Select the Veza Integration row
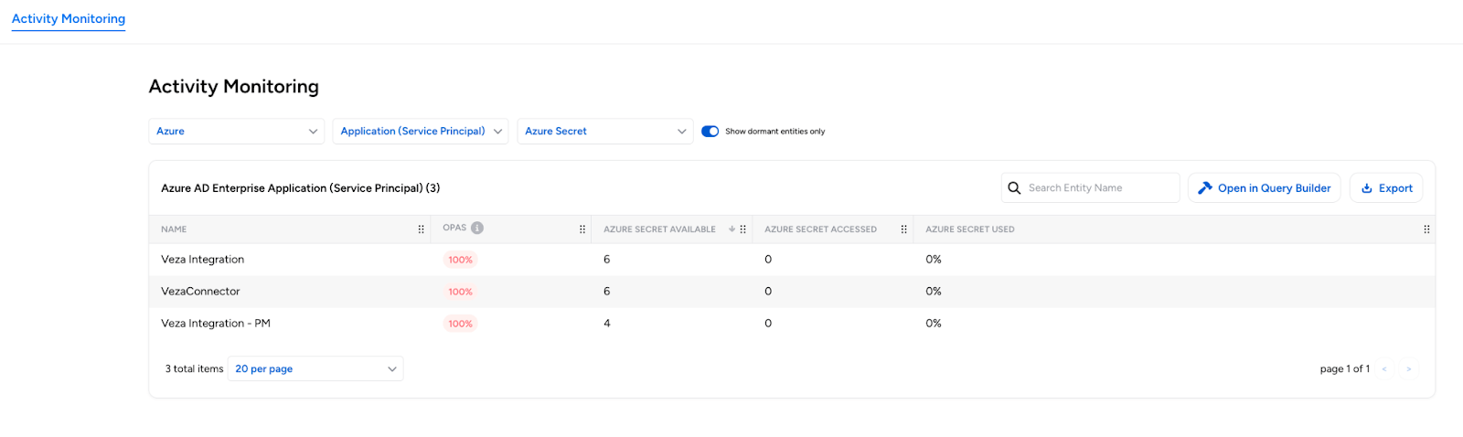The image size is (1463, 437). (203, 260)
